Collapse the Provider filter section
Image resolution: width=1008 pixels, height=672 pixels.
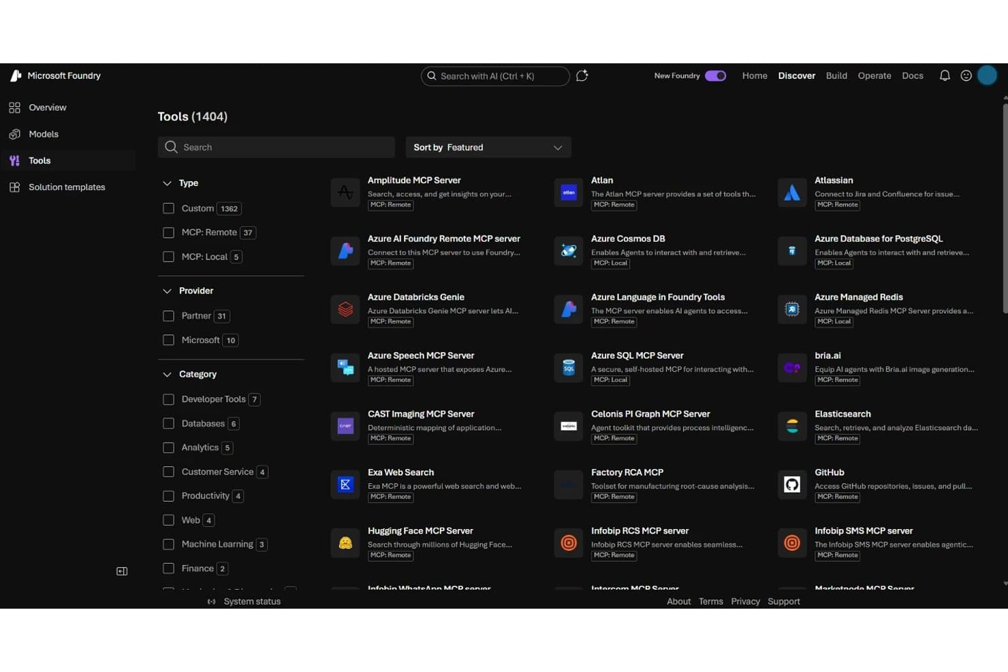click(167, 291)
